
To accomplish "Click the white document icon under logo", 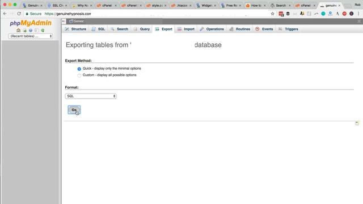I will click(x=36, y=30).
